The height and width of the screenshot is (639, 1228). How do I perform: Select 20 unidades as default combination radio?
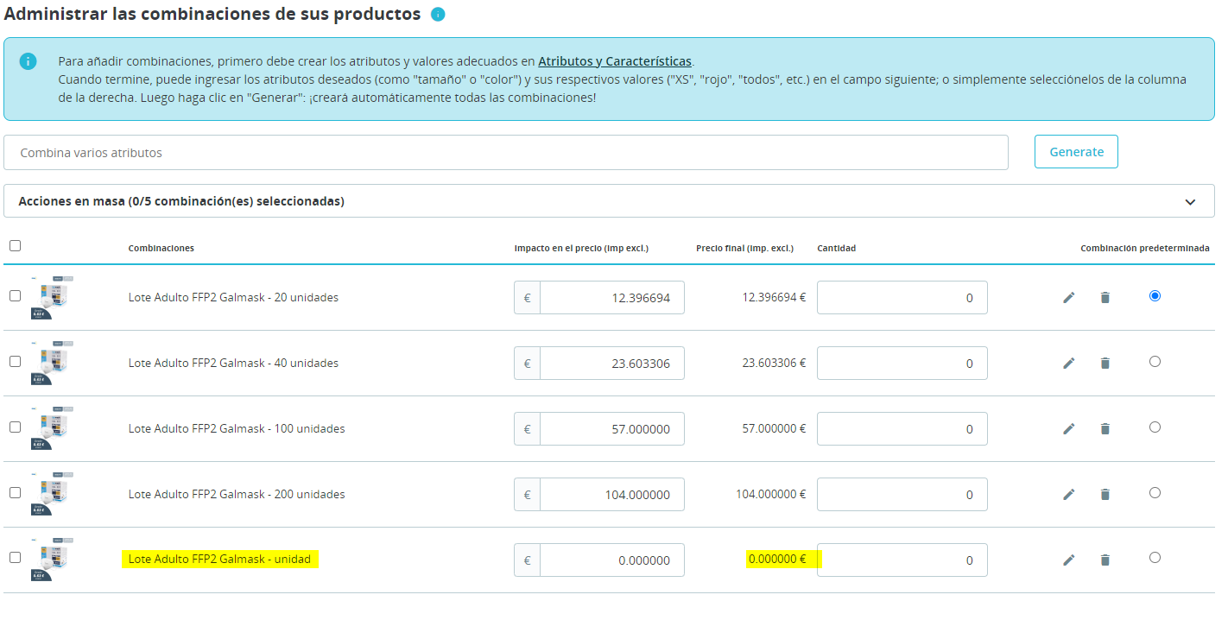coord(1155,295)
